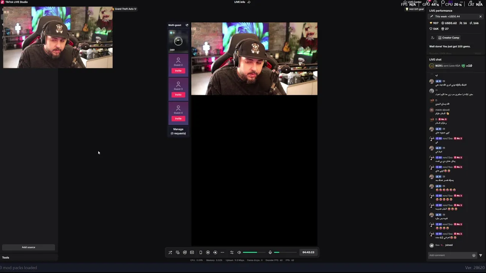Screen dimensions: 486x273
Task: Invite a guest to the Guest 2 slot
Action: [178, 71]
